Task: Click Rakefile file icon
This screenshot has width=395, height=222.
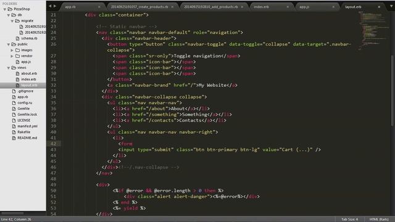Action: point(14,132)
